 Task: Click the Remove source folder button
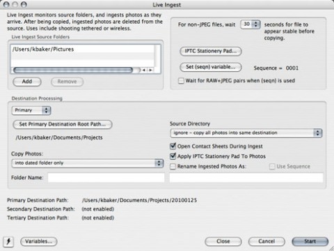tap(67, 82)
